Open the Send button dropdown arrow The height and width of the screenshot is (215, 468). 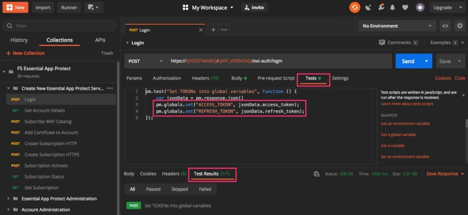(427, 61)
